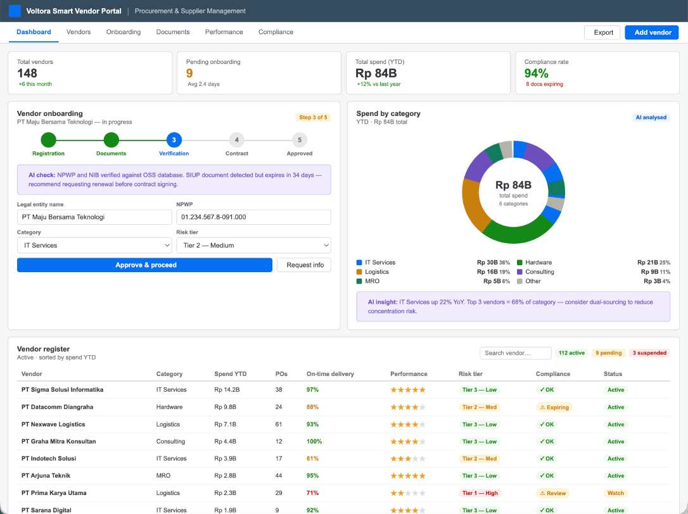Image resolution: width=688 pixels, height=514 pixels.
Task: Open the Category dropdown showing IT Services
Action: coord(94,245)
